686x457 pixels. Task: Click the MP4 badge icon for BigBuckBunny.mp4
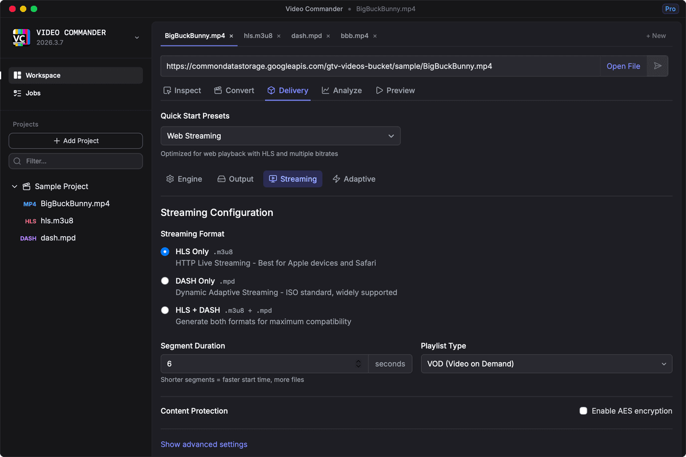[x=30, y=204]
